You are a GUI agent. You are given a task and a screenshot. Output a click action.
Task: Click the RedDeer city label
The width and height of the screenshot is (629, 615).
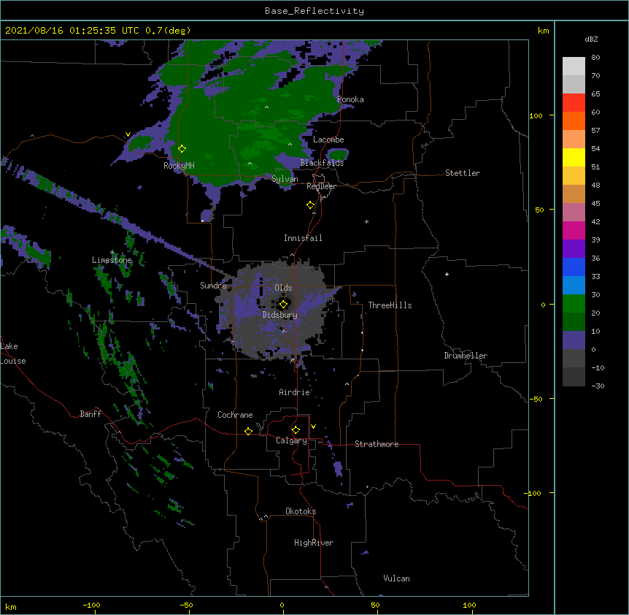click(x=321, y=186)
